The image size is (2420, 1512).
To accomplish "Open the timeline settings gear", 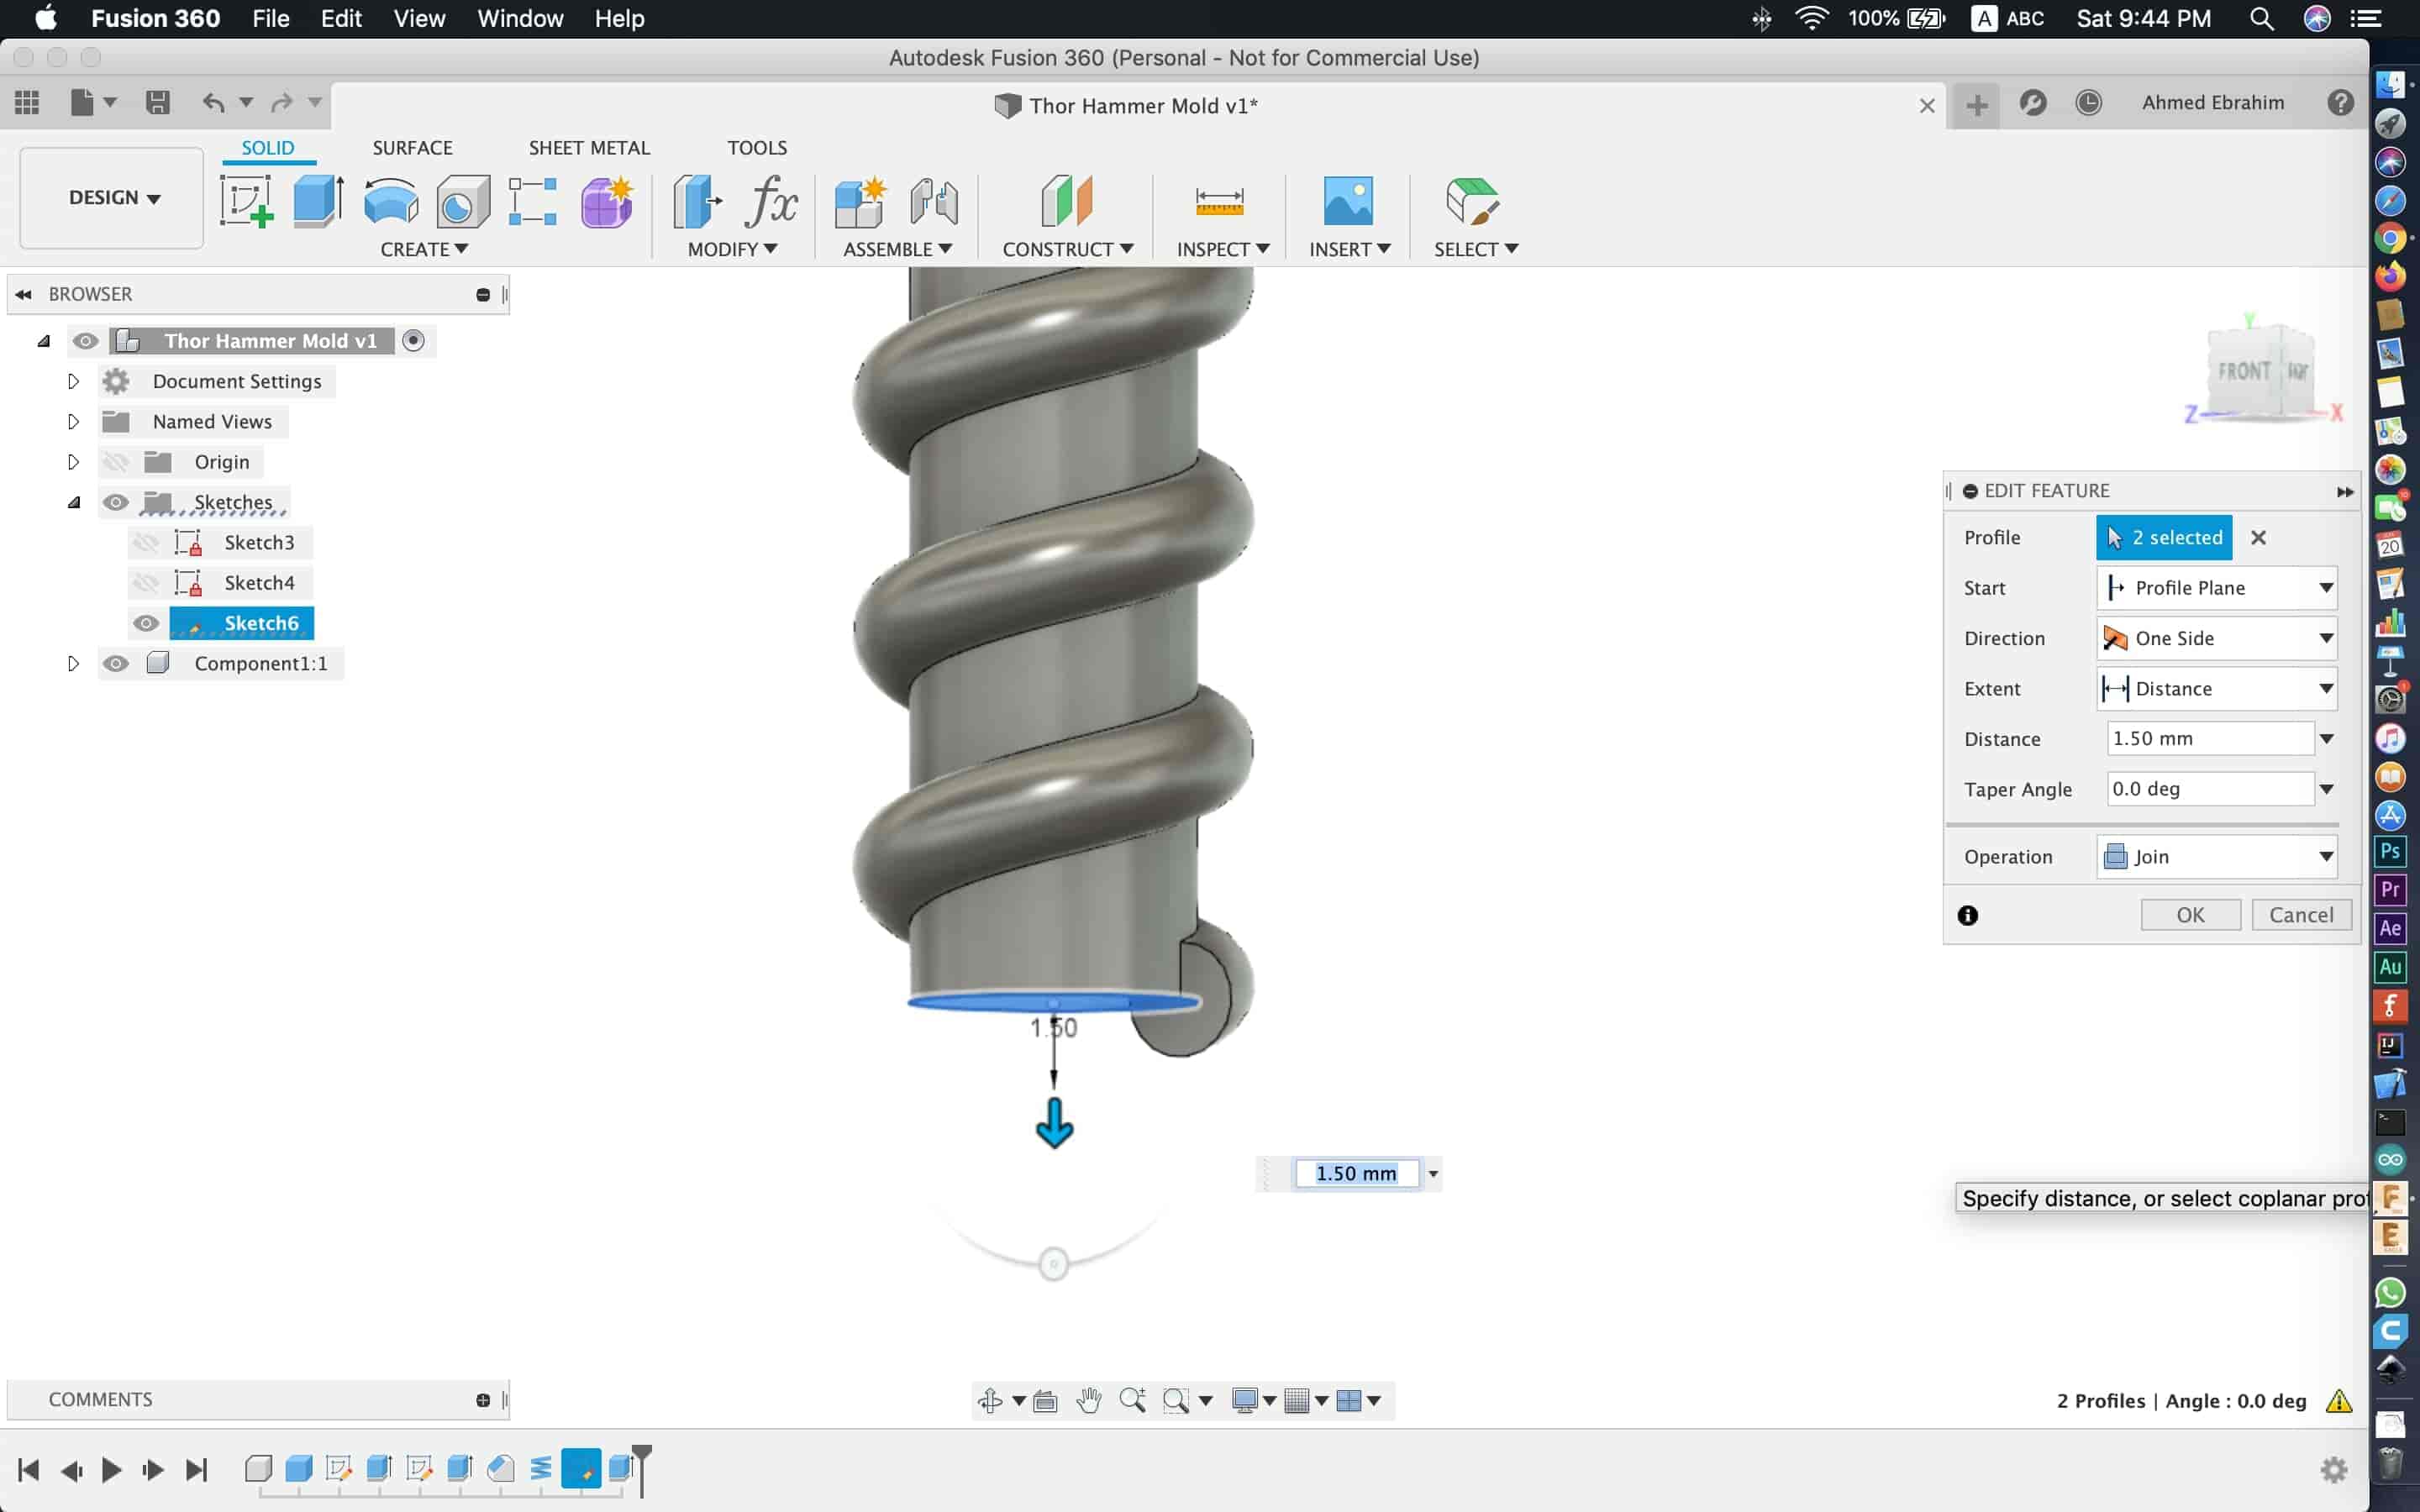I will coord(2334,1469).
